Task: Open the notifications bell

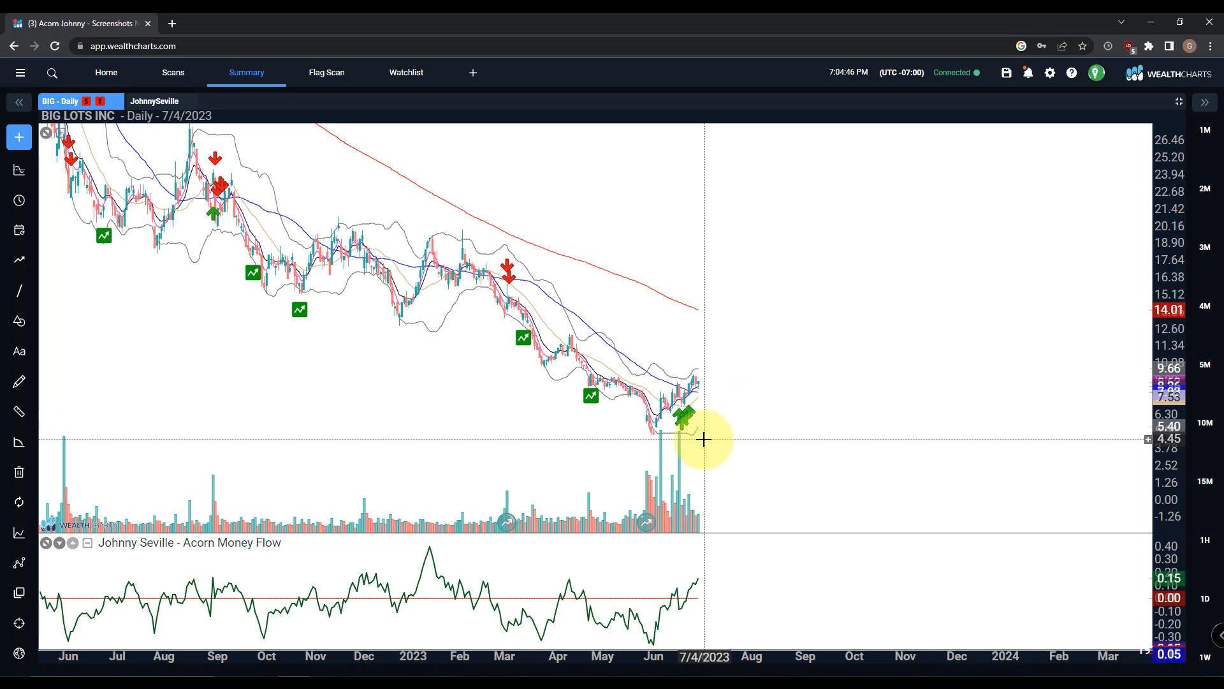Action: point(1028,73)
